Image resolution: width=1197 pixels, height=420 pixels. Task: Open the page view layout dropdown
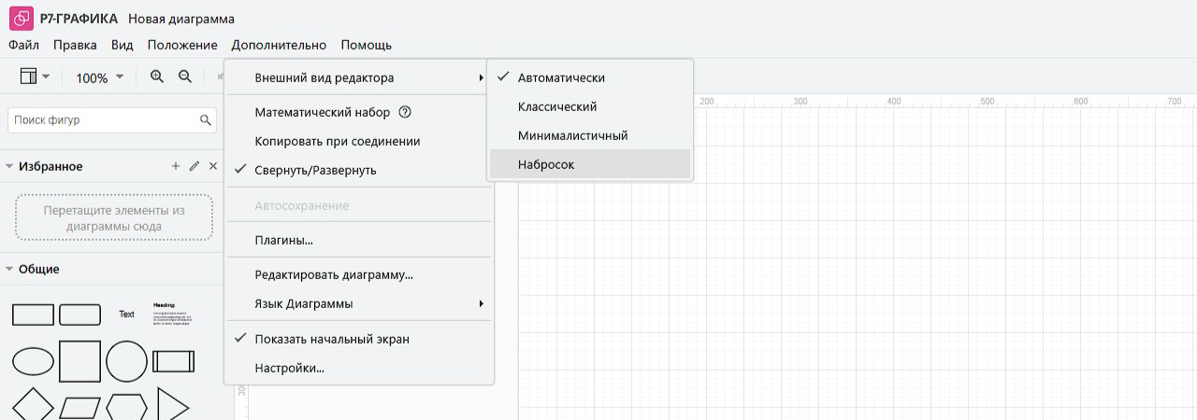35,77
